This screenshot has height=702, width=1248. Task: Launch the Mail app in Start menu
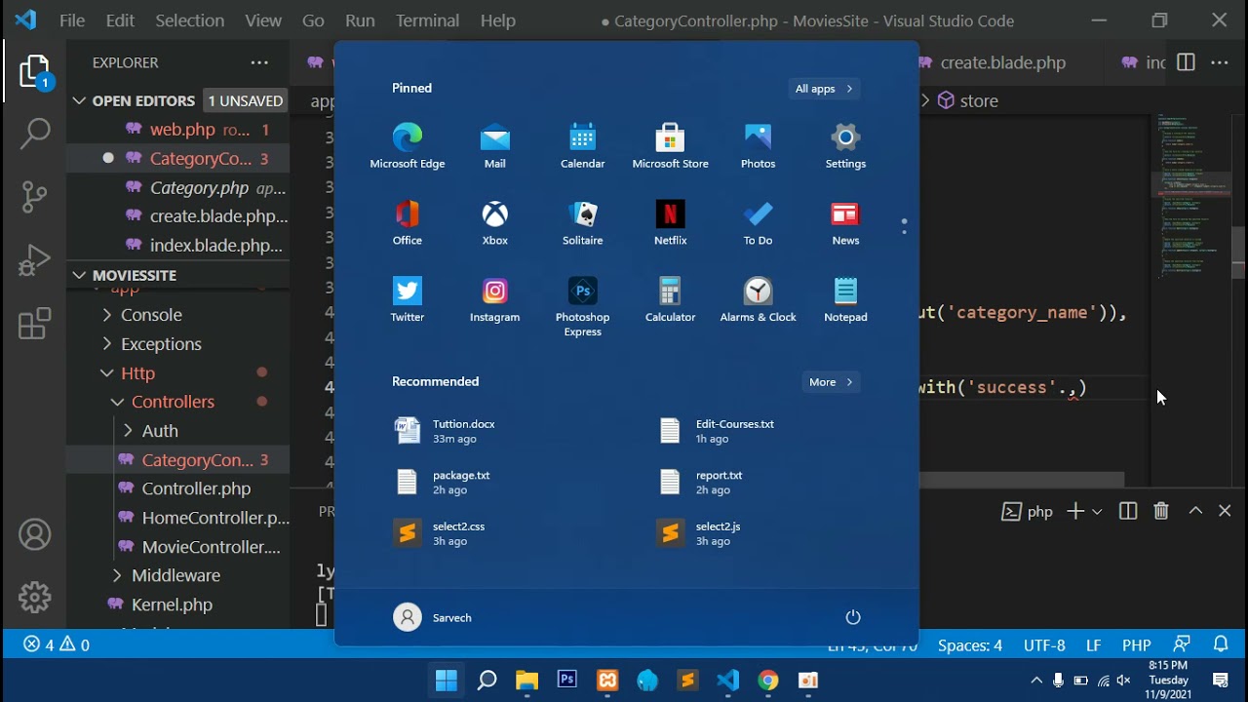[495, 146]
